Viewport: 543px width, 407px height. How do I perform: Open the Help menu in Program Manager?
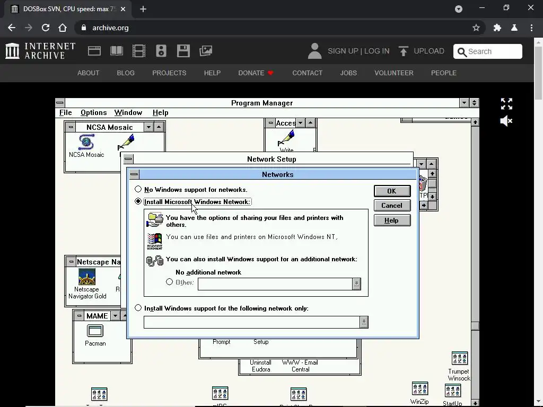(160, 112)
